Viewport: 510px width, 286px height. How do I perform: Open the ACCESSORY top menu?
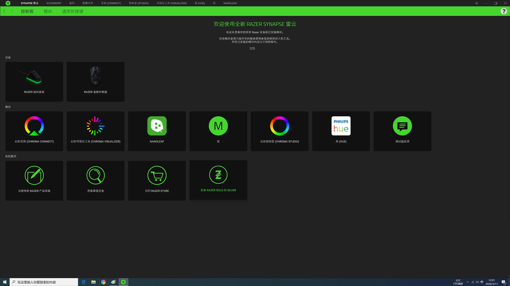[54, 3]
